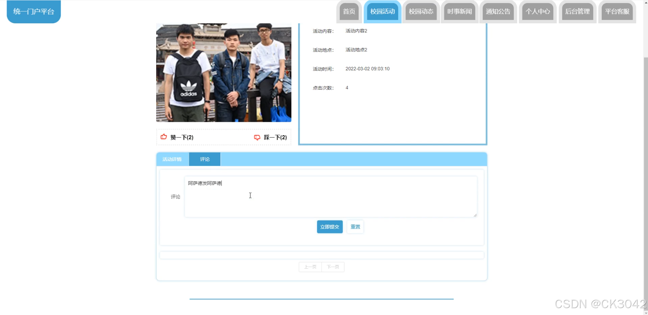648x315 pixels.
Task: Reset the comment form with 重置
Action: coord(355,226)
